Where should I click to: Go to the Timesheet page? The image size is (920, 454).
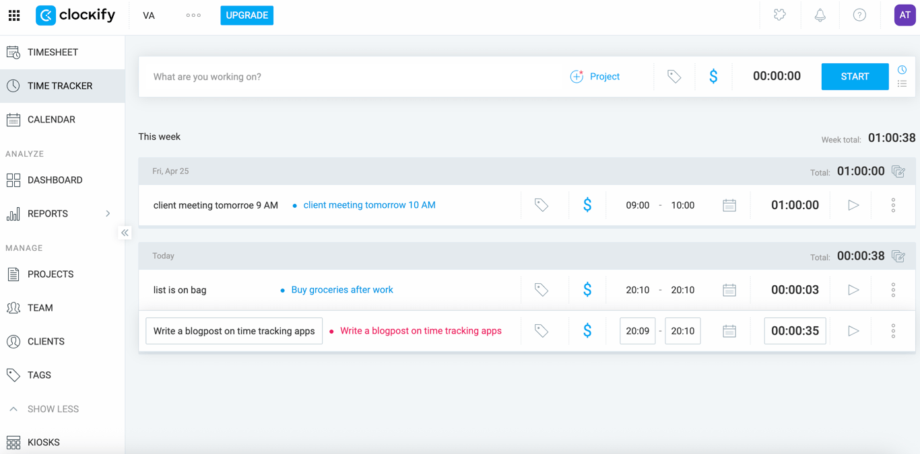(x=53, y=52)
